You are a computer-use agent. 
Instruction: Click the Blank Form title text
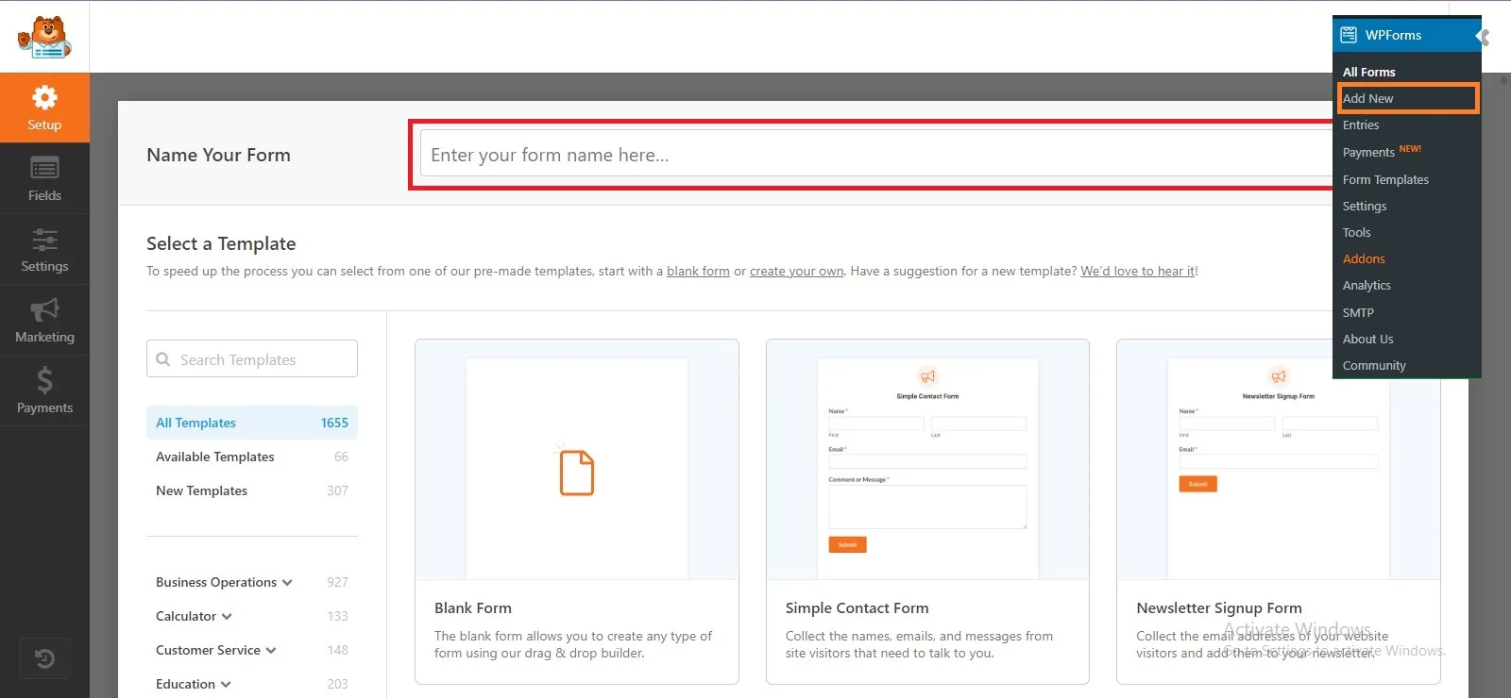pyautogui.click(x=473, y=608)
